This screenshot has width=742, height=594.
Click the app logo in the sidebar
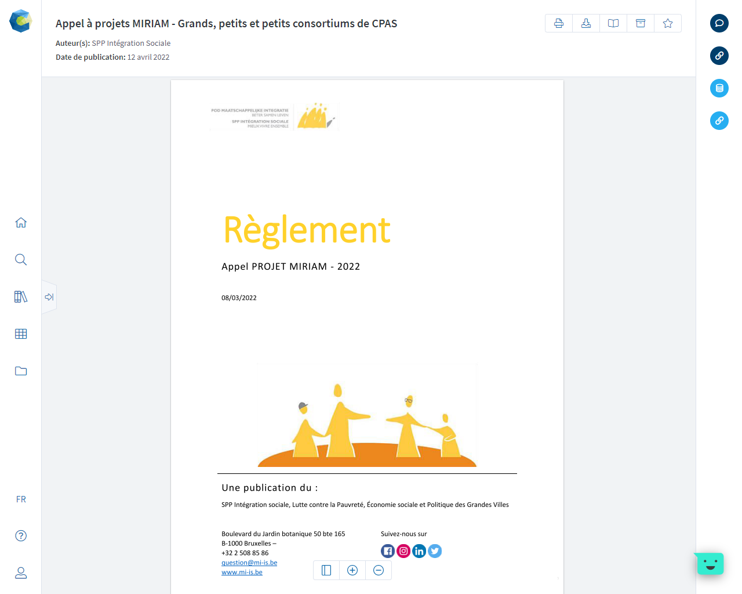[20, 21]
